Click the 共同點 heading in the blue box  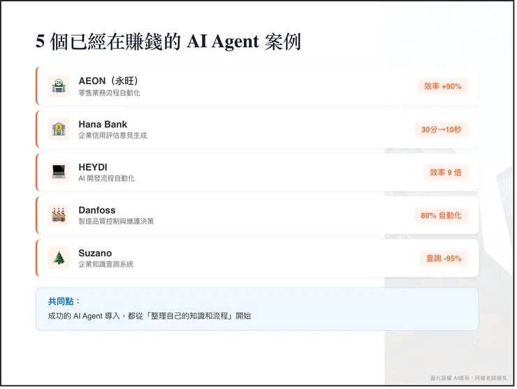64,301
